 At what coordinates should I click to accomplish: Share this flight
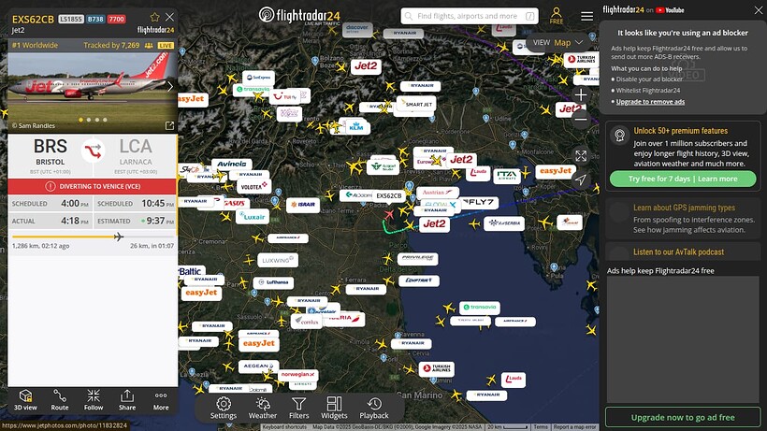[127, 400]
